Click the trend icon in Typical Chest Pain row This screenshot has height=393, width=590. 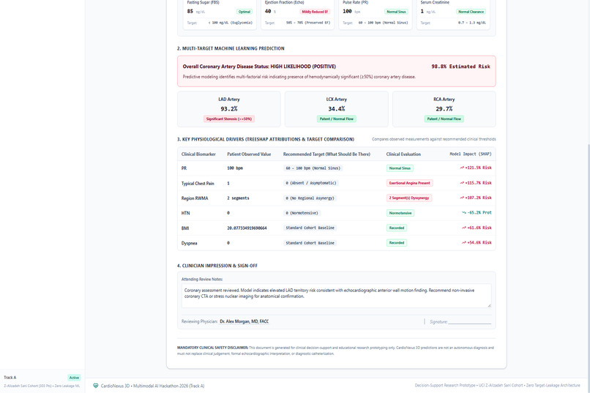462,183
